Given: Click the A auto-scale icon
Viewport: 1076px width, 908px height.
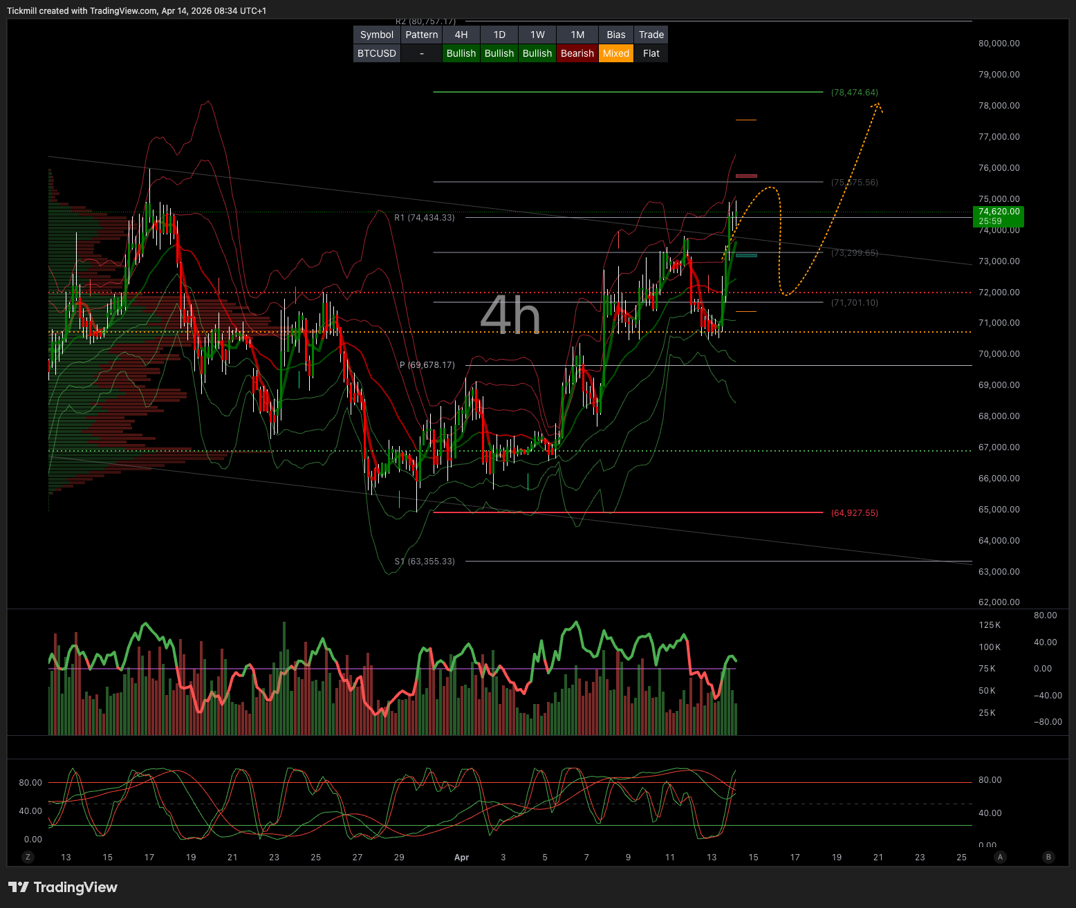Looking at the screenshot, I should 999,857.
